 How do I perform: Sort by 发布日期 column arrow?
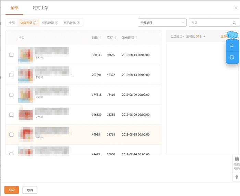(136, 38)
